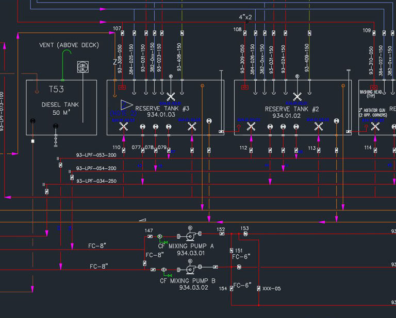Viewport: 396px width, 318px height.
Task: Click vertical line label '93-023-150'
Action: pyautogui.click(x=159, y=58)
